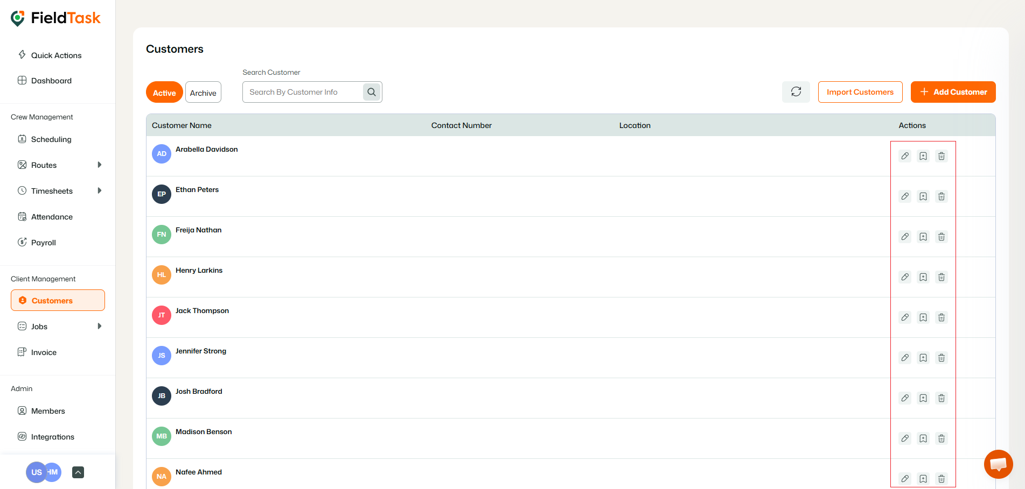Open the Scheduling section in the sidebar
The height and width of the screenshot is (489, 1025).
pyautogui.click(x=51, y=139)
